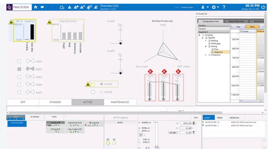Click the power shutdown icon
Screen dimensions: 268x149
pos(263,7)
